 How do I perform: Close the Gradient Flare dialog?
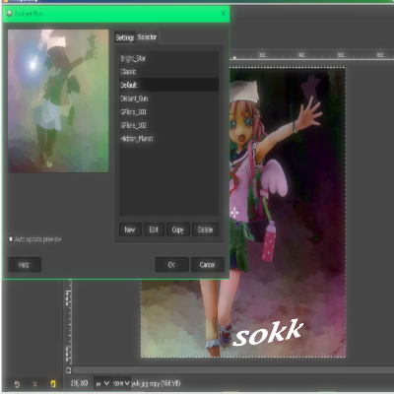[x=224, y=14]
